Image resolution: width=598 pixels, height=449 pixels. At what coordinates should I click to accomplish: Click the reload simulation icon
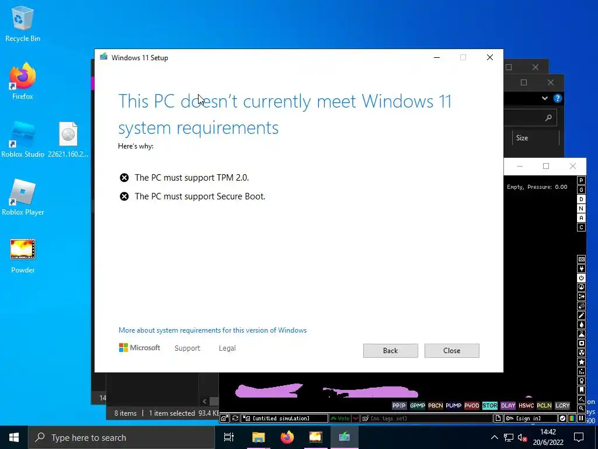[235, 419]
